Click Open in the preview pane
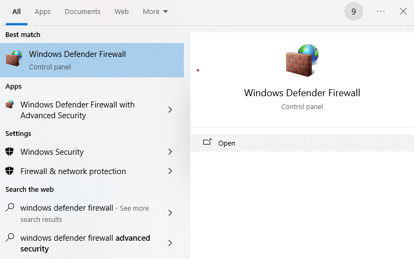Image resolution: width=414 pixels, height=259 pixels. click(302, 143)
